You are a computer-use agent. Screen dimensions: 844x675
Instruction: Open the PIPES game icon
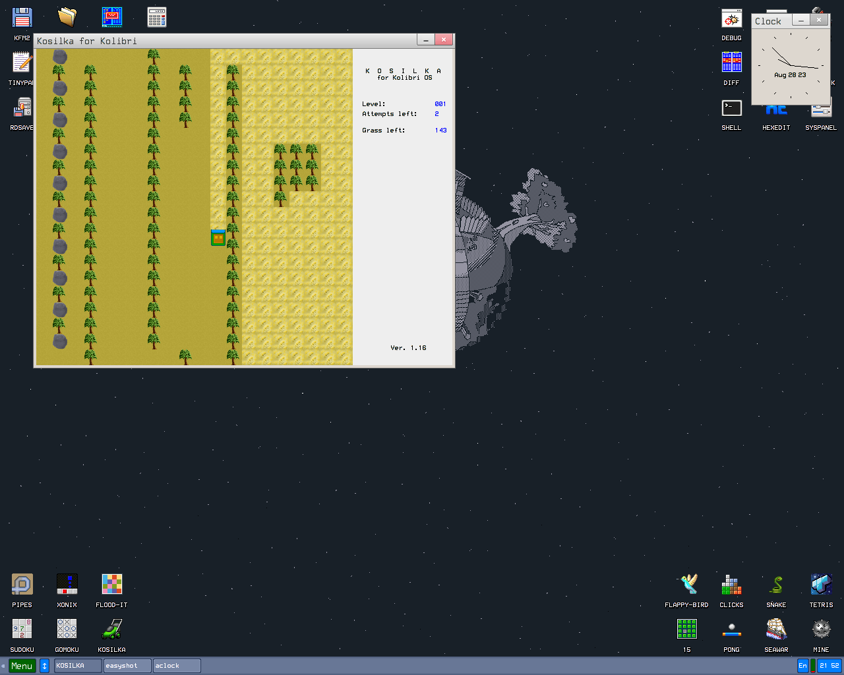(22, 585)
